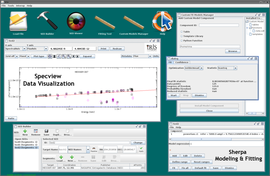Screen dimensions: 270x176
Task: Add a new SED with the New icon
Action: (25, 133)
